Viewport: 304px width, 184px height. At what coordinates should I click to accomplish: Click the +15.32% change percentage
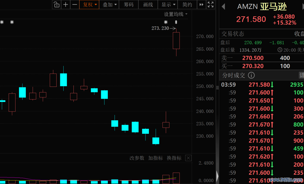tap(285, 23)
